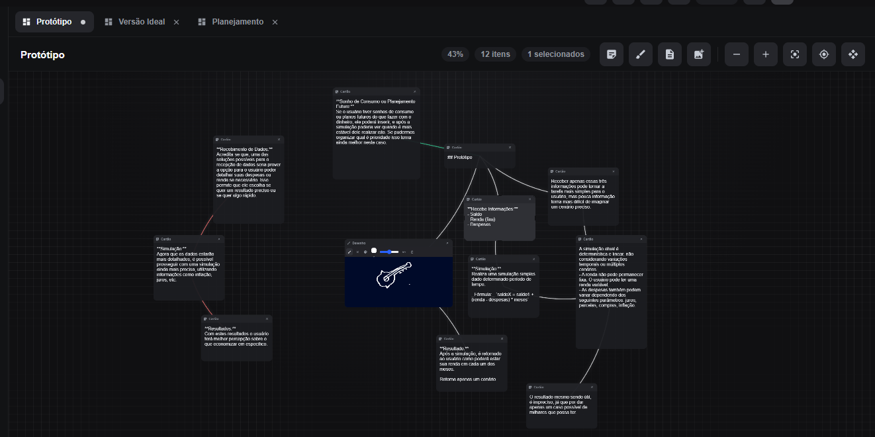This screenshot has height=437, width=875.
Task: Pick the white color swatch in Desenho
Action: pyautogui.click(x=374, y=250)
